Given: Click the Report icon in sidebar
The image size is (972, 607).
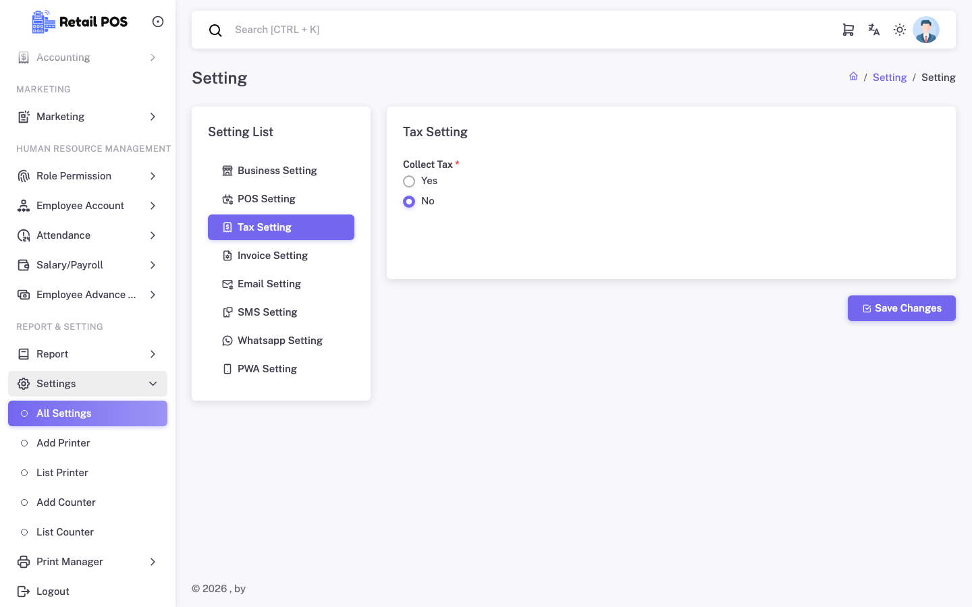Looking at the screenshot, I should (x=24, y=354).
